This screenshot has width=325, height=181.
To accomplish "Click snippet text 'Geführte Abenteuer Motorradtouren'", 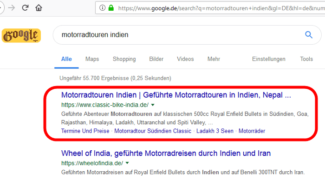I will [x=107, y=114].
